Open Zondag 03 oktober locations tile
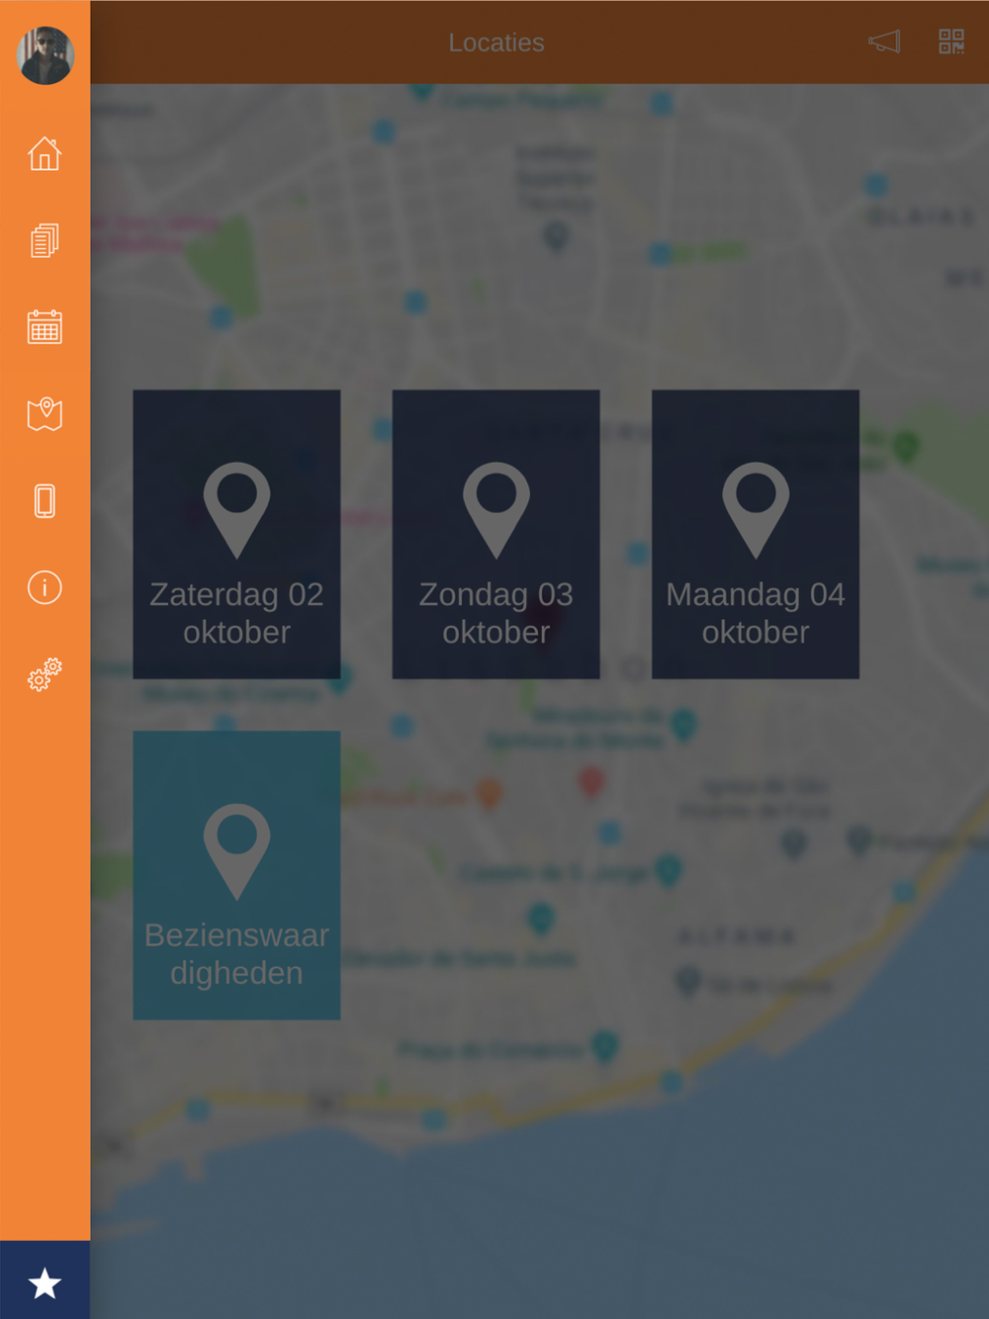Screen dimensions: 989x1319 point(495,534)
